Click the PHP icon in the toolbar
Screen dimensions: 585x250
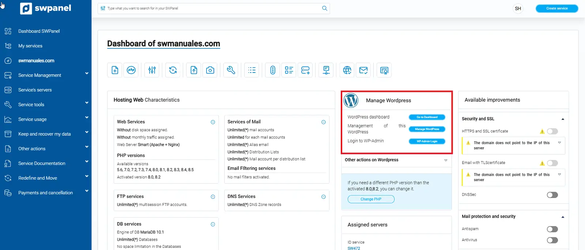point(131,70)
